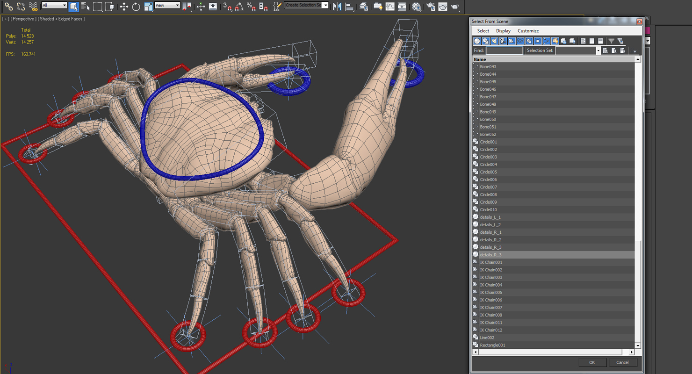692x374 pixels.
Task: Select the Select and Link tool
Action: [8, 7]
